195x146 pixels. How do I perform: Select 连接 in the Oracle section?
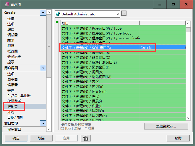[x=11, y=19]
